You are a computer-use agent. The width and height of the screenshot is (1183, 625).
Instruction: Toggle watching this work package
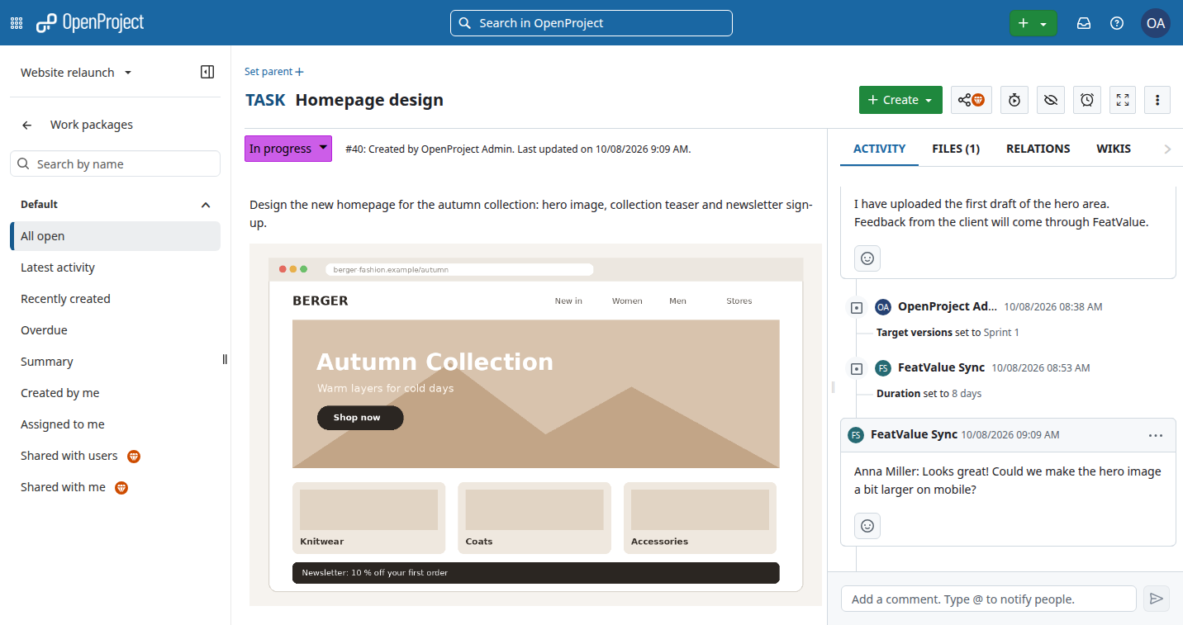coord(1051,100)
